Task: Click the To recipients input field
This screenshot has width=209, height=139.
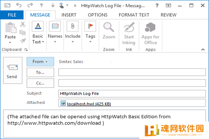Action: pyautogui.click(x=132, y=72)
